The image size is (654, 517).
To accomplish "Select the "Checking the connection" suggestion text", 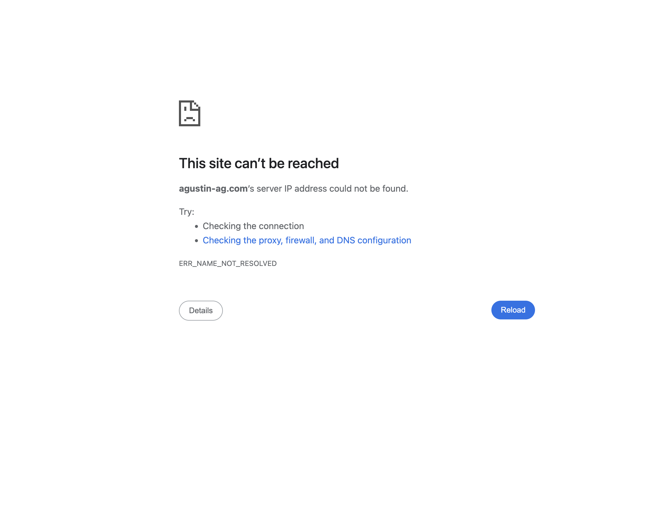I will pyautogui.click(x=253, y=226).
